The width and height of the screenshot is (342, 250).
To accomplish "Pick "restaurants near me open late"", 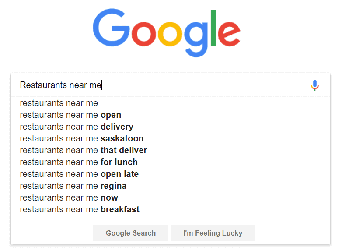I will tap(79, 174).
